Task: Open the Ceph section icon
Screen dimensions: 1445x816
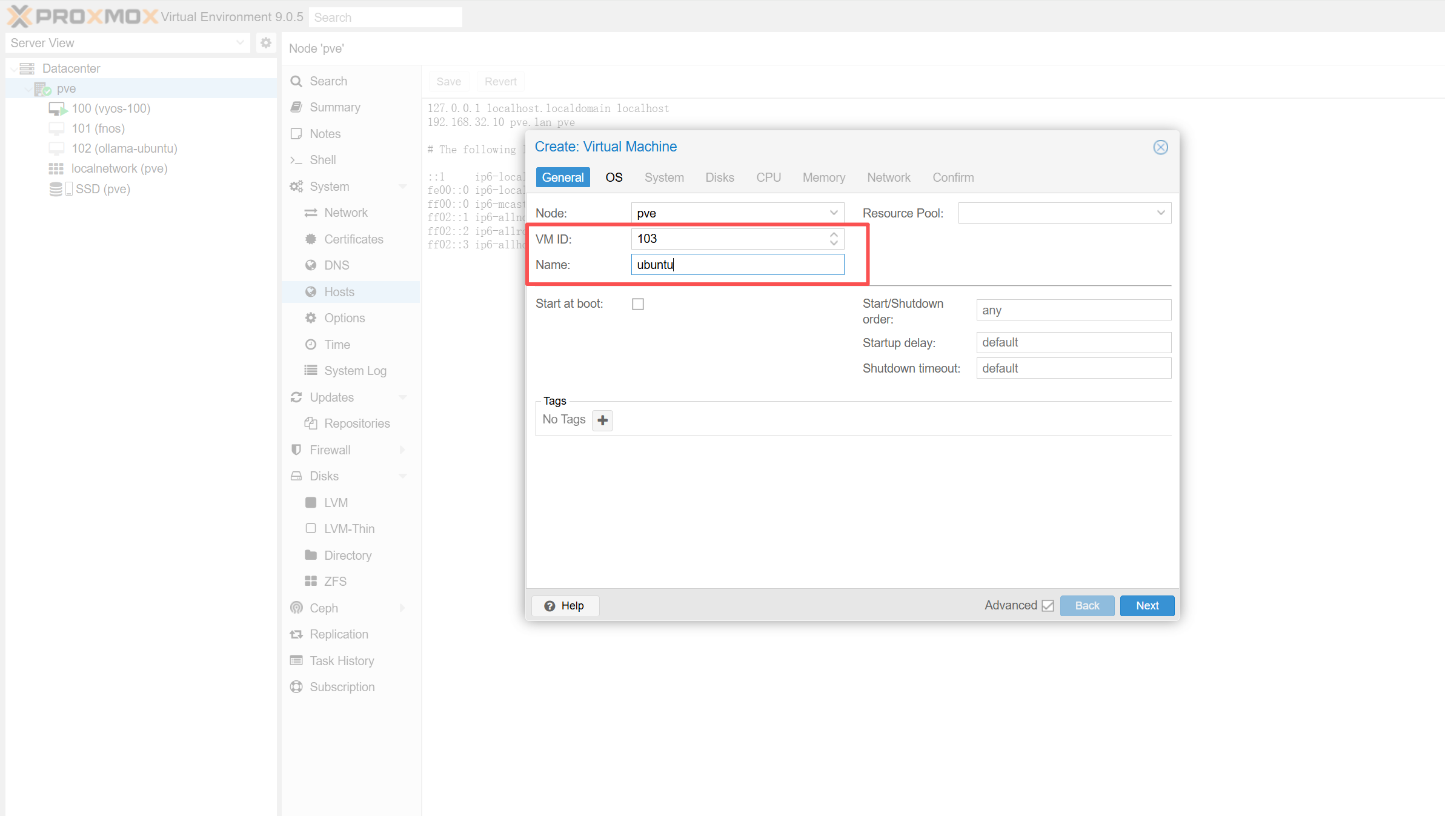Action: pyautogui.click(x=296, y=608)
